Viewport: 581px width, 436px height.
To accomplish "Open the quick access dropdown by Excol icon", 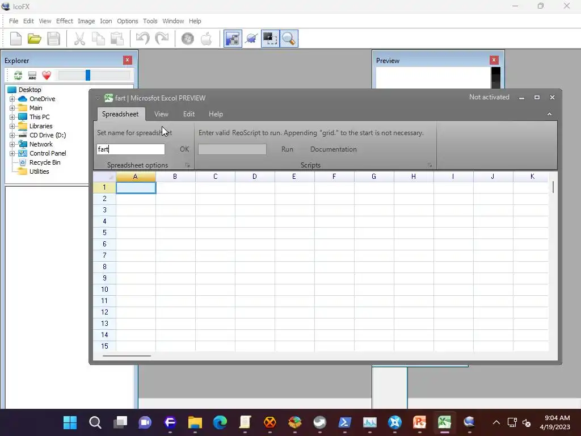I will 98,98.
